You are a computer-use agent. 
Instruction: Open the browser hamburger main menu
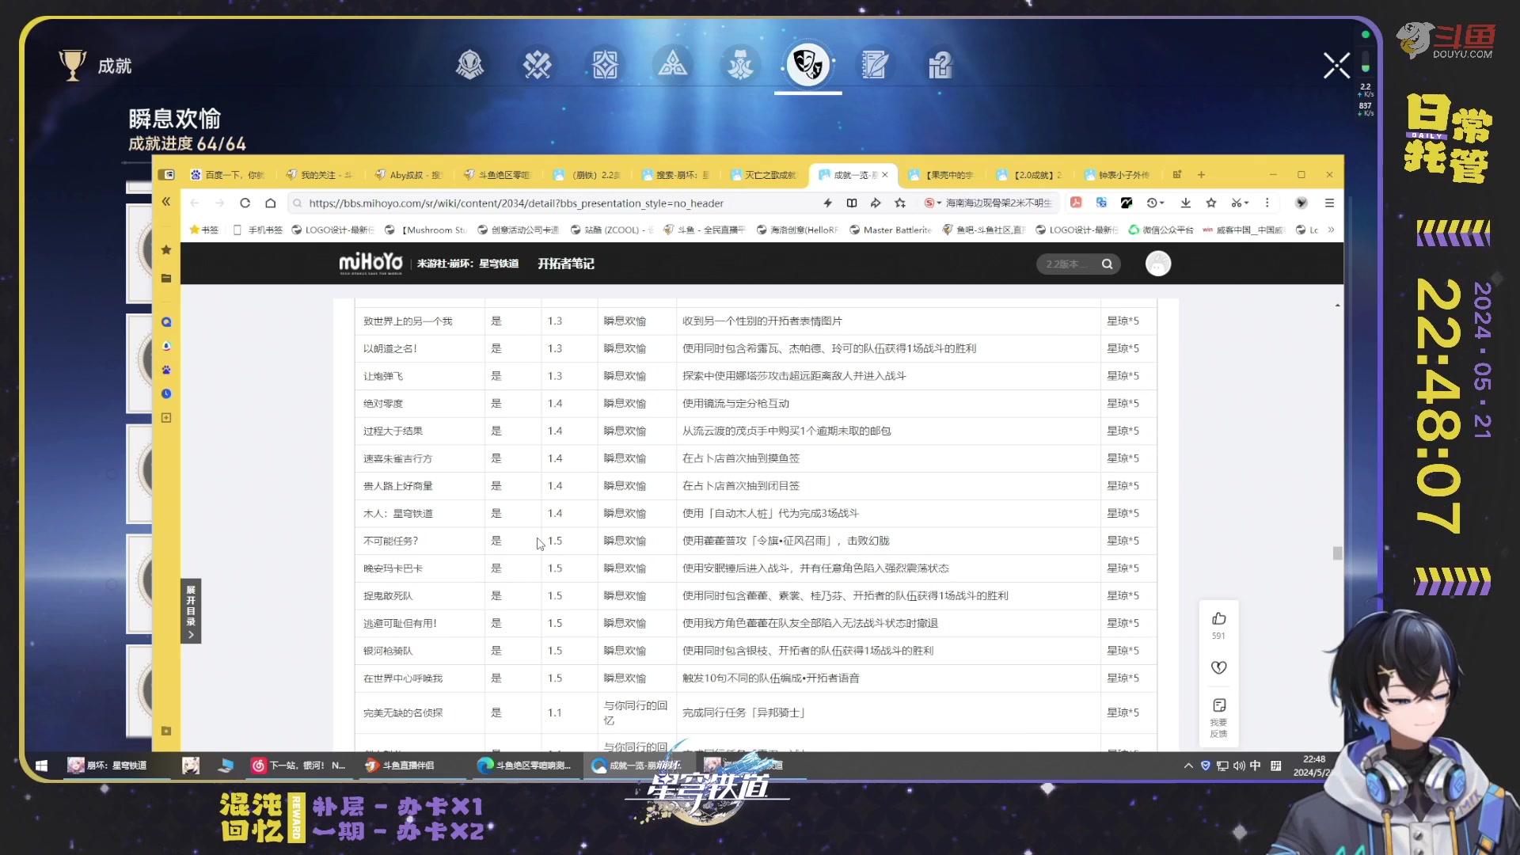1330,203
